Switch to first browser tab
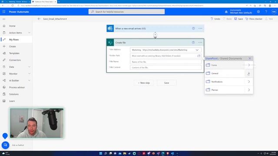The height and width of the screenshot is (156, 278). [x=18, y=2]
